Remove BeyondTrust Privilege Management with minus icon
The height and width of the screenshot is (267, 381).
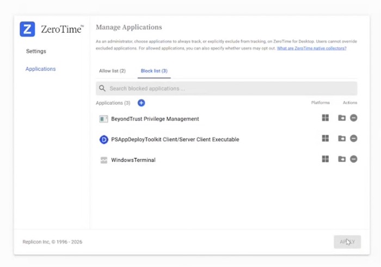point(354,118)
